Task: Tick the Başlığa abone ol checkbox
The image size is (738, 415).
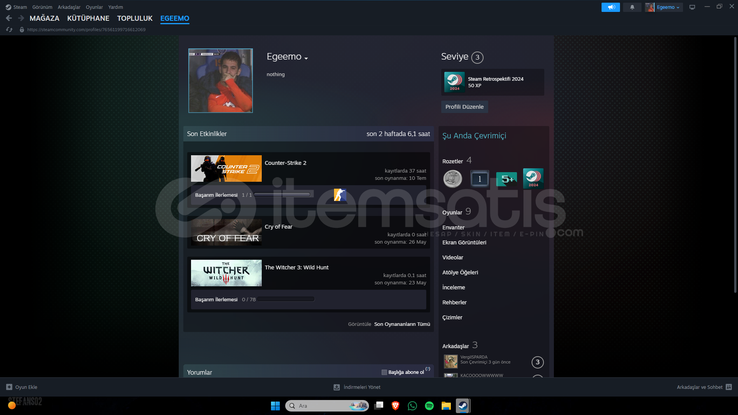Action: coord(384,372)
